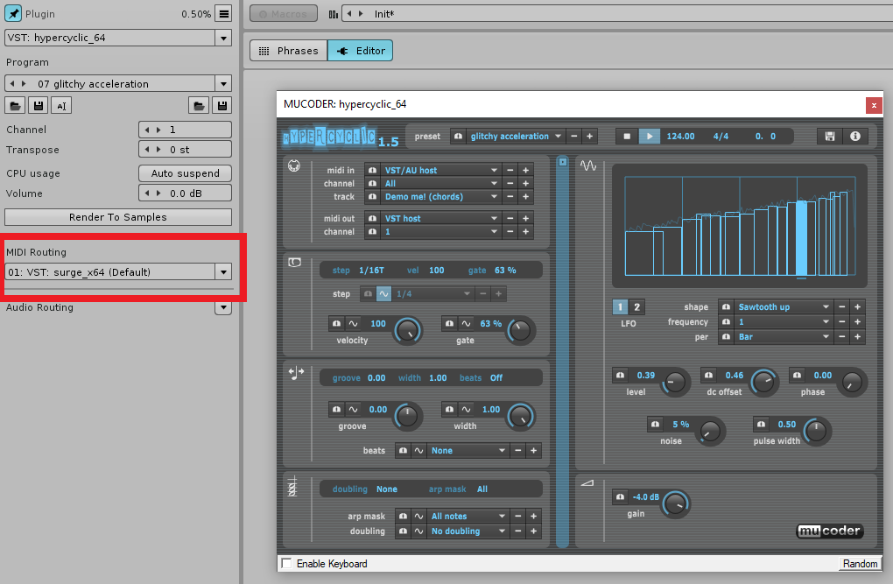The height and width of the screenshot is (584, 893).
Task: Click the gain section ramp icon
Action: (587, 483)
